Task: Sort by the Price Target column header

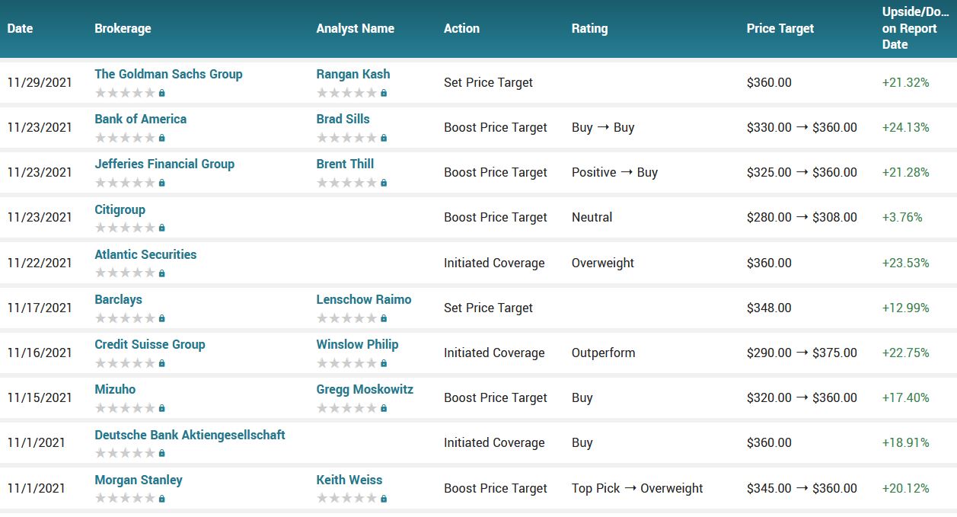Action: click(x=780, y=28)
